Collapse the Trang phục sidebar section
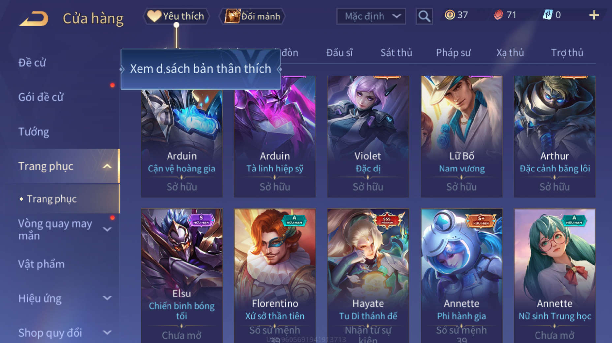 click(x=107, y=166)
